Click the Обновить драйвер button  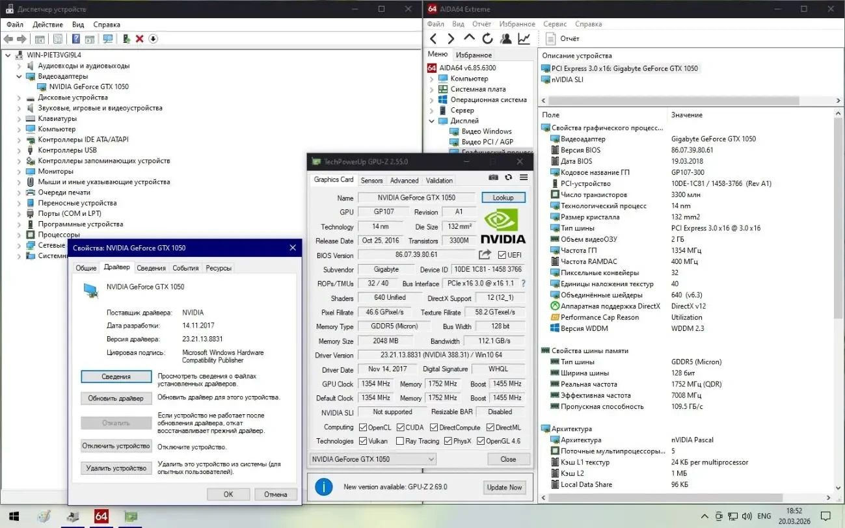116,398
